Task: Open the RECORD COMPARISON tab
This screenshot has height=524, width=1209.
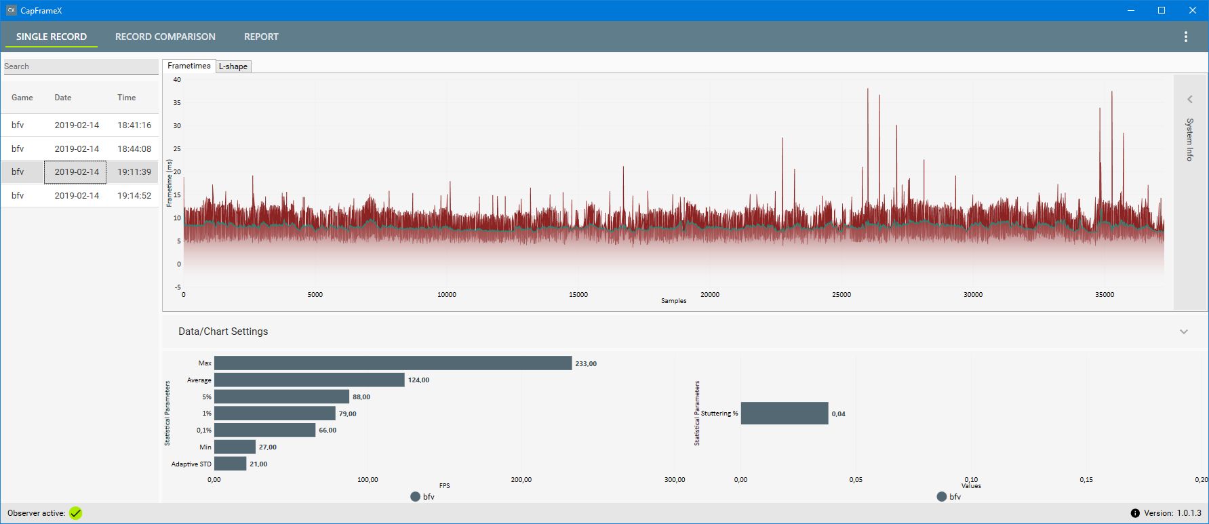Action: tap(165, 37)
